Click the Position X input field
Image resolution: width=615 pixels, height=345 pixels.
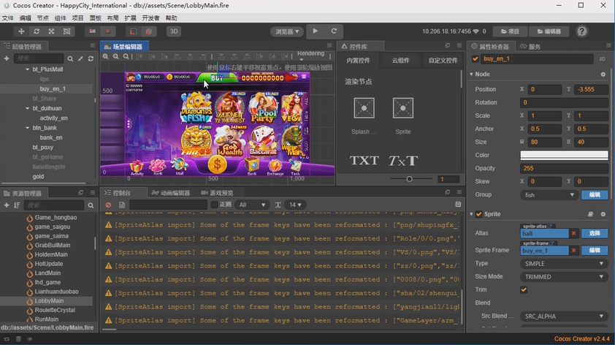pos(544,89)
